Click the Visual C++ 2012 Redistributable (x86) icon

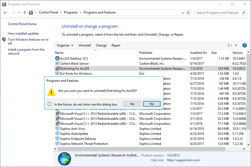coord(57,114)
